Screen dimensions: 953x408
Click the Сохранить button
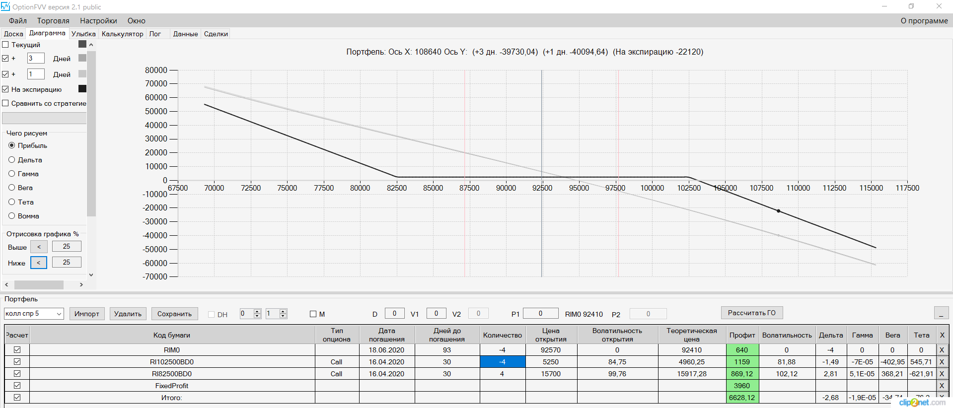click(x=174, y=314)
